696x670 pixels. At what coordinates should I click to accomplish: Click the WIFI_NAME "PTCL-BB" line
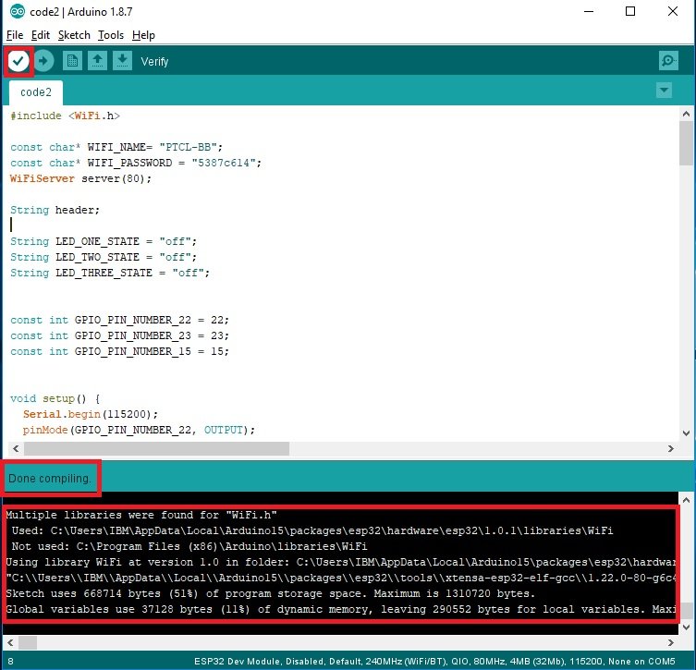pos(116,147)
